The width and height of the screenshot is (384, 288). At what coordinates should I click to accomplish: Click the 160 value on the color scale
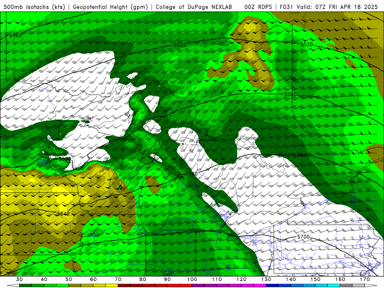[340, 279]
